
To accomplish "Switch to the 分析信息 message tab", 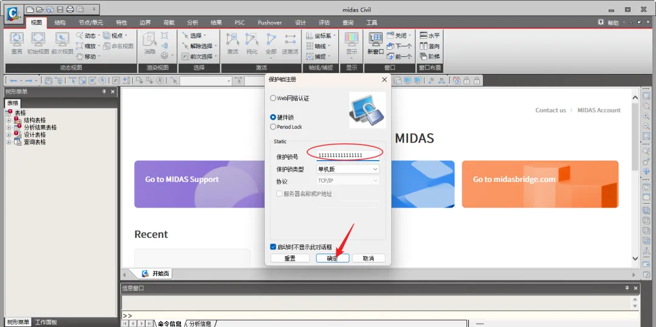I will [x=200, y=323].
